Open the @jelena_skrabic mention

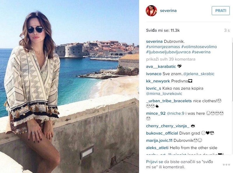pyautogui.click(x=199, y=74)
